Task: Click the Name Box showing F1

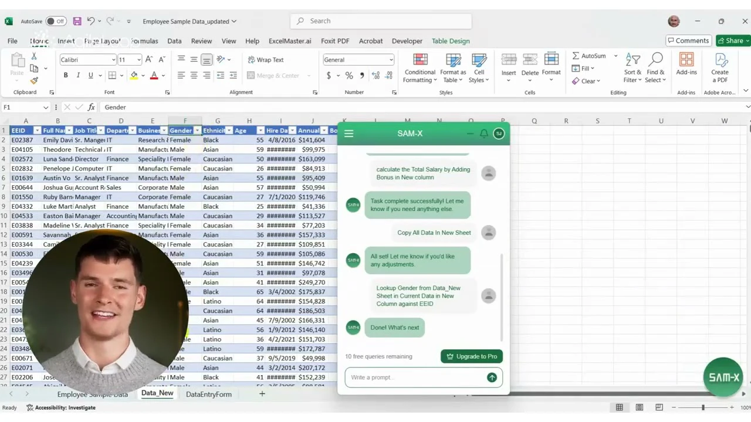Action: click(x=25, y=107)
